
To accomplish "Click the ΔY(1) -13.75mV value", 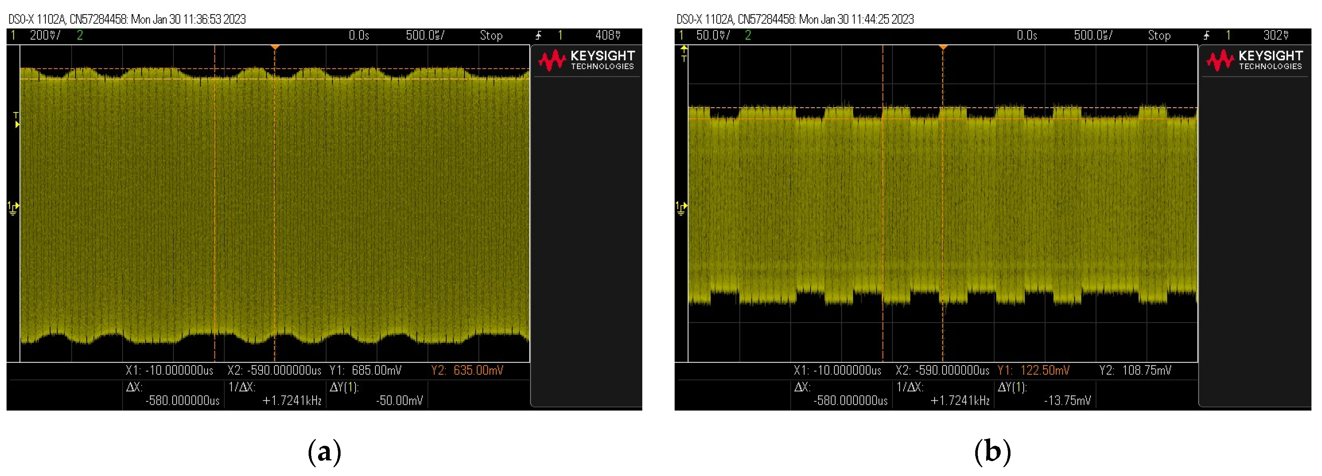I will click(x=1068, y=400).
